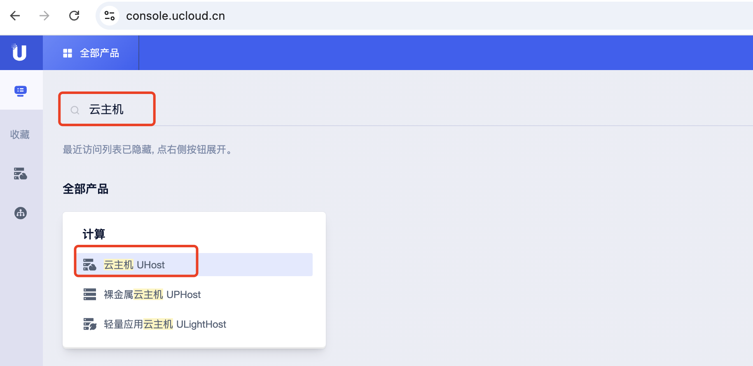The image size is (753, 366).
Task: Open 裸金属云主机 UPHost product link
Action: click(152, 294)
